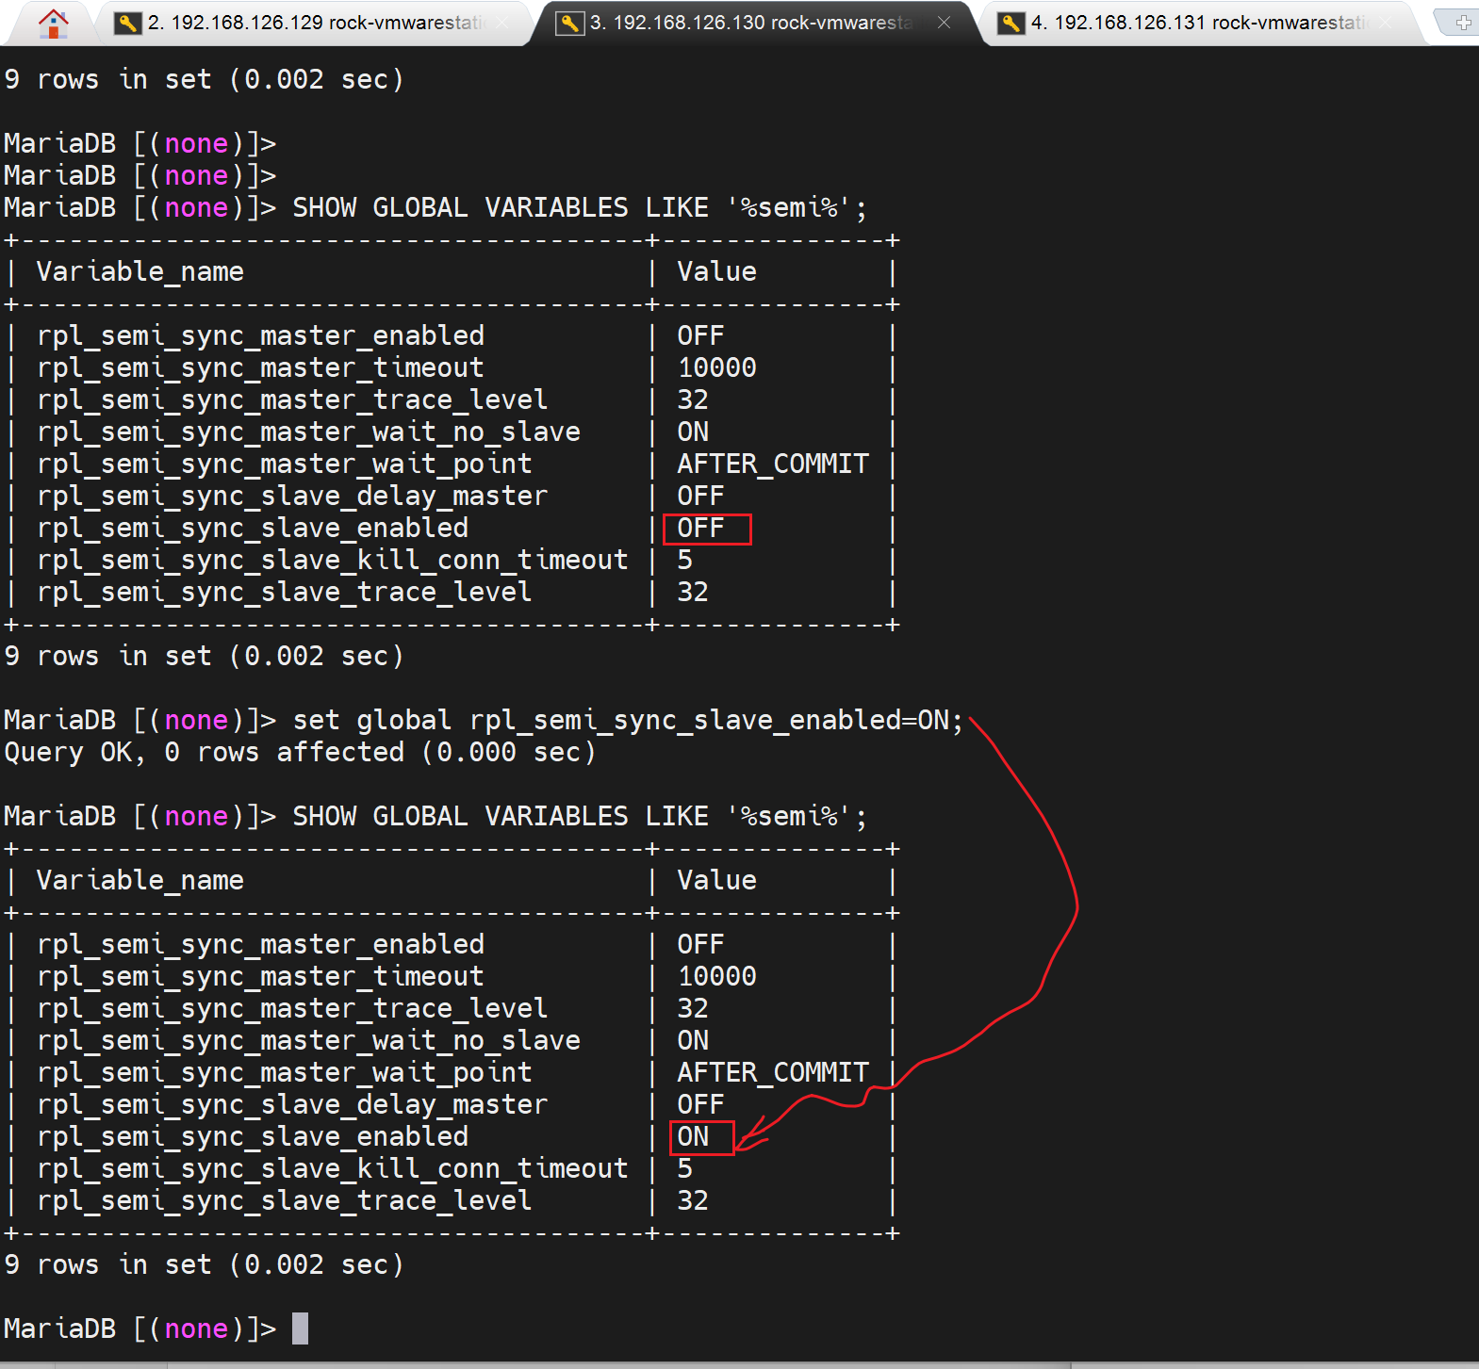Click key icon on the 192.168.126.130 tab
This screenshot has height=1369, width=1479.
pyautogui.click(x=569, y=23)
